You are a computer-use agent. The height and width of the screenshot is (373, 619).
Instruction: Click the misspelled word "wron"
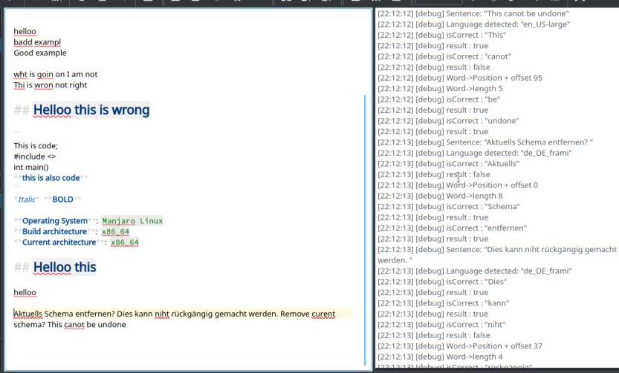coord(43,85)
